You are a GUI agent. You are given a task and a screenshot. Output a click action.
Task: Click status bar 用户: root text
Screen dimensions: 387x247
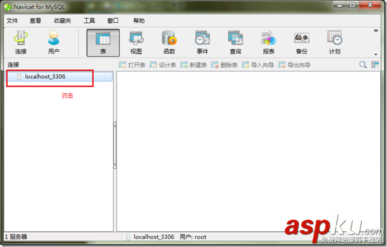[x=193, y=237]
